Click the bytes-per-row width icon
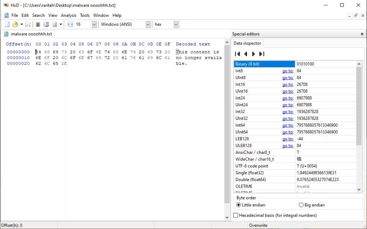The image size is (367, 229). (x=70, y=24)
